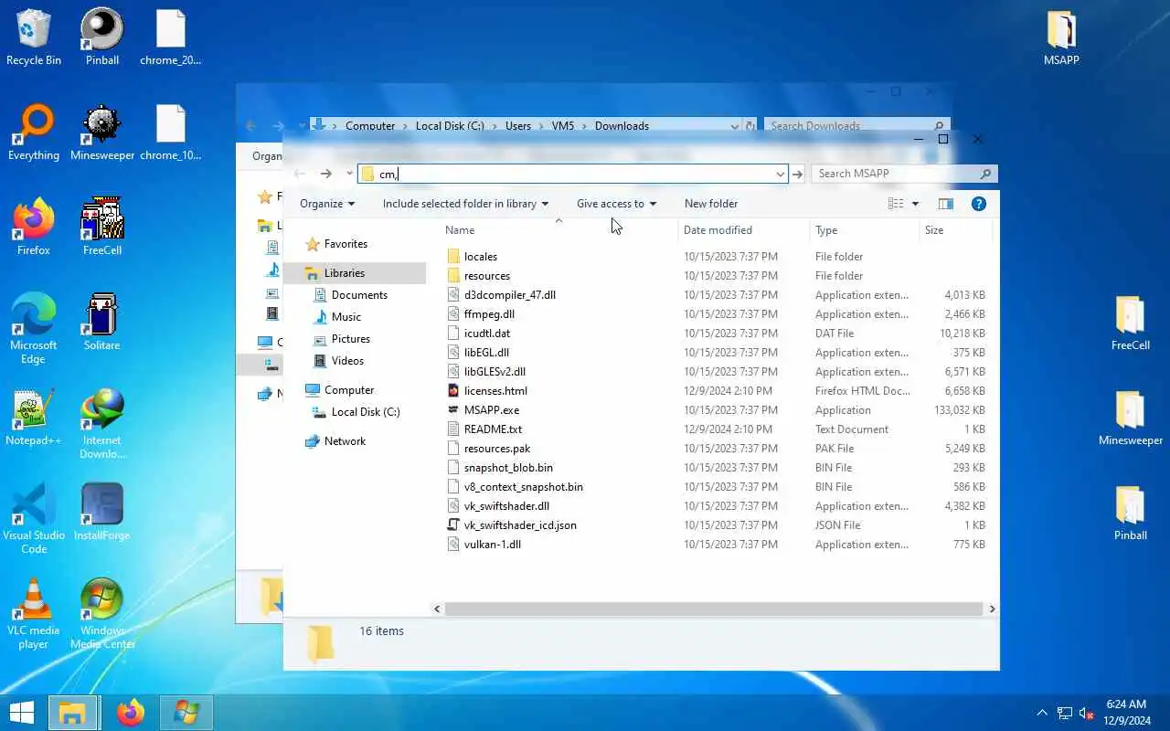Open the Give access to dropdown
The image size is (1170, 731).
(616, 204)
